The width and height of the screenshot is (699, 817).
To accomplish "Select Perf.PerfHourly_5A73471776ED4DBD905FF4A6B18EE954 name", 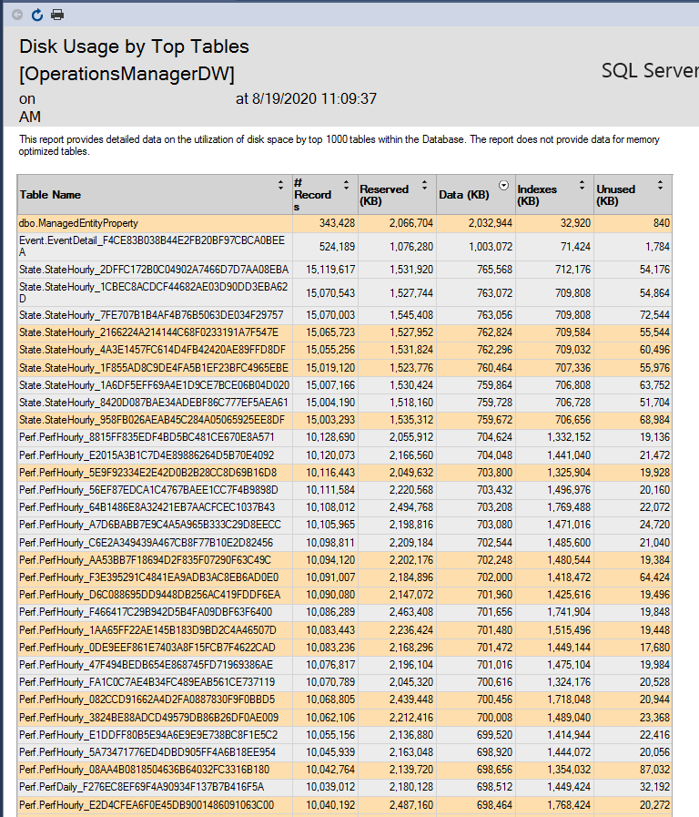I will [147, 751].
